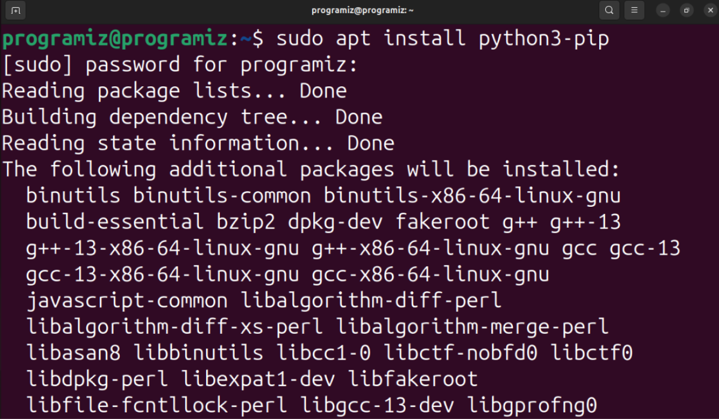The width and height of the screenshot is (719, 419).
Task: Restore the terminal window size
Action: (x=686, y=10)
